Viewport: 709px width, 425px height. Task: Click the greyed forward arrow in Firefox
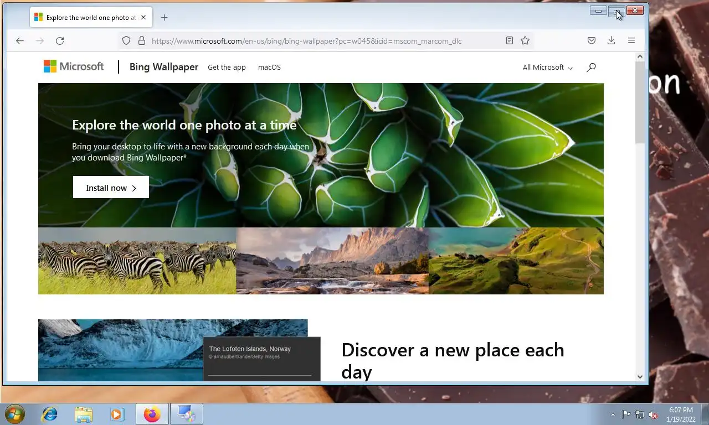click(40, 40)
